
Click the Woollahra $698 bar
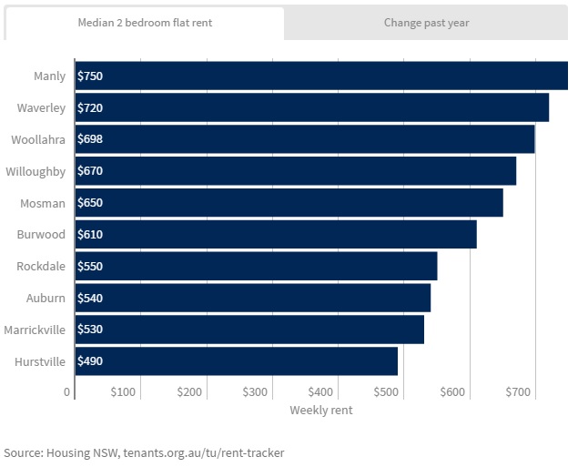304,139
